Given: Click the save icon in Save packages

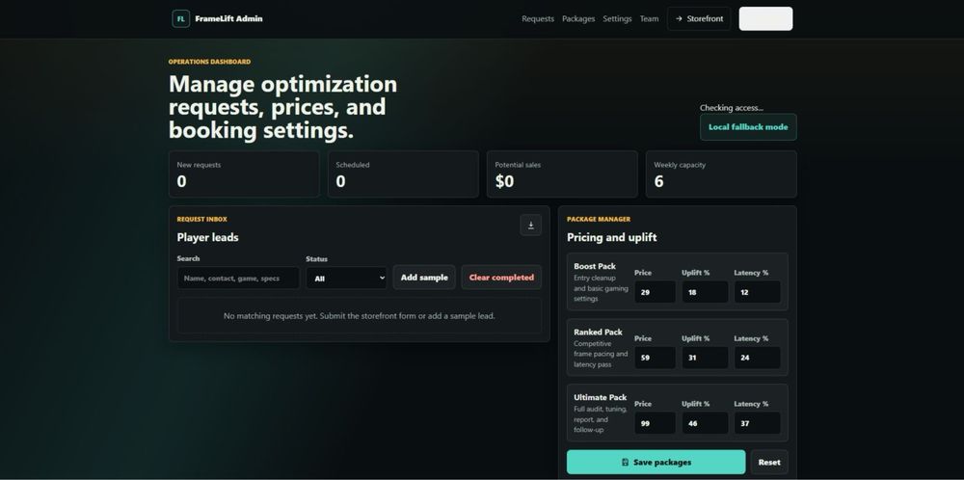Looking at the screenshot, I should click(x=626, y=463).
